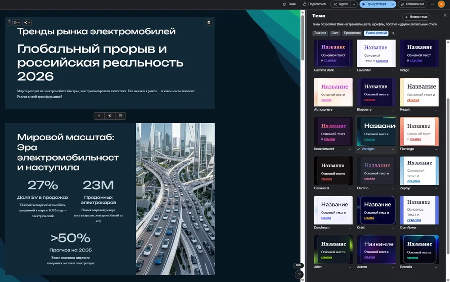Expand the Agent dropdown arrow
The image size is (450, 282).
(x=354, y=4)
